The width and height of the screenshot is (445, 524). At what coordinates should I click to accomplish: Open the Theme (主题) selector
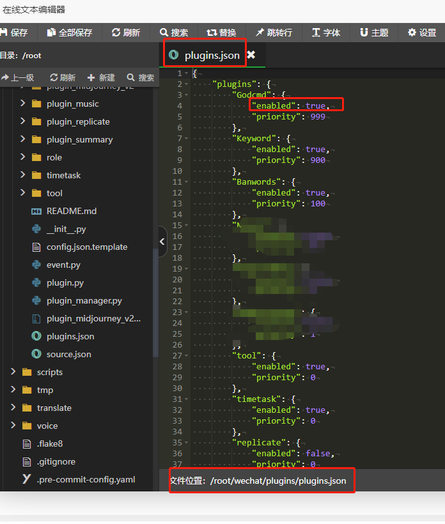point(373,33)
